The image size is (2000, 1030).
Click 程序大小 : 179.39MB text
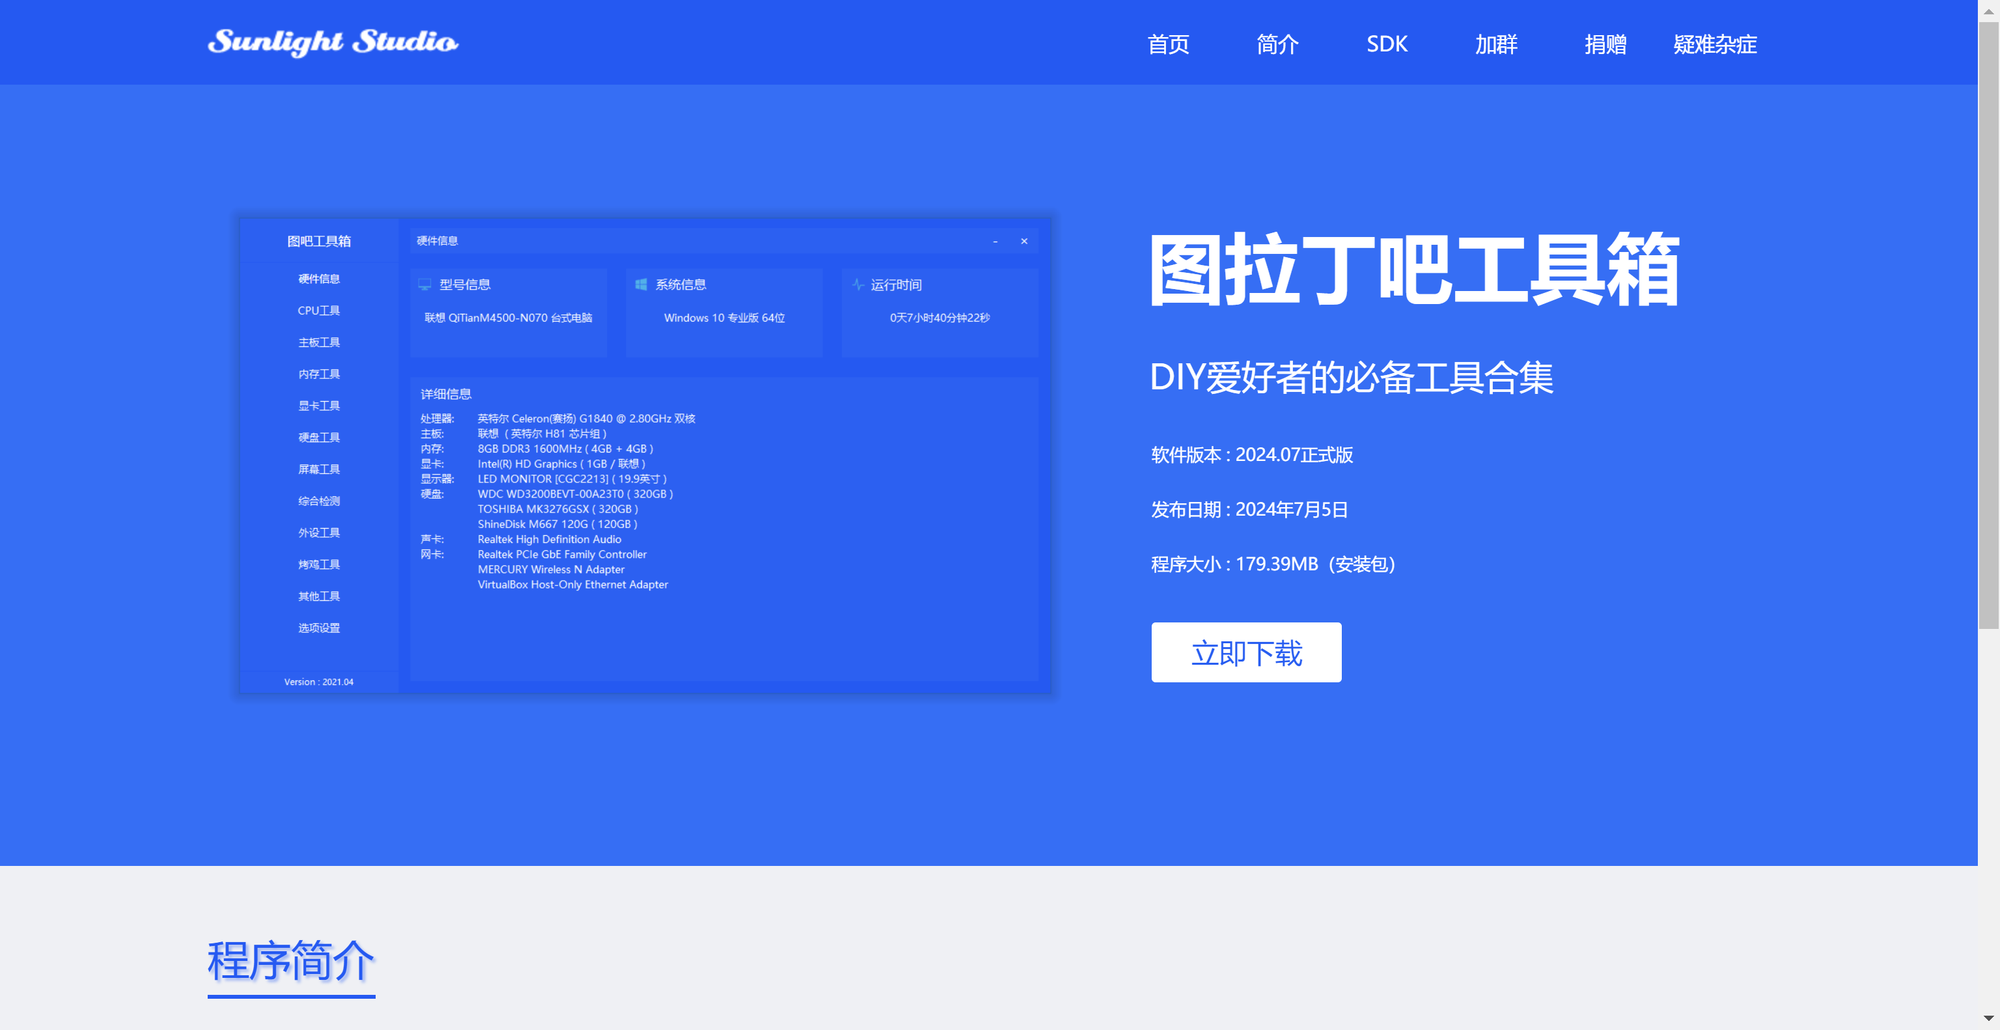(1273, 564)
